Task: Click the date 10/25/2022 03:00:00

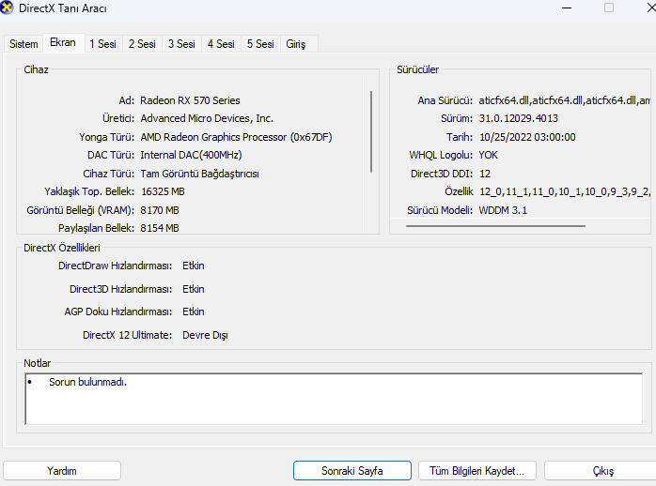Action: coord(527,137)
